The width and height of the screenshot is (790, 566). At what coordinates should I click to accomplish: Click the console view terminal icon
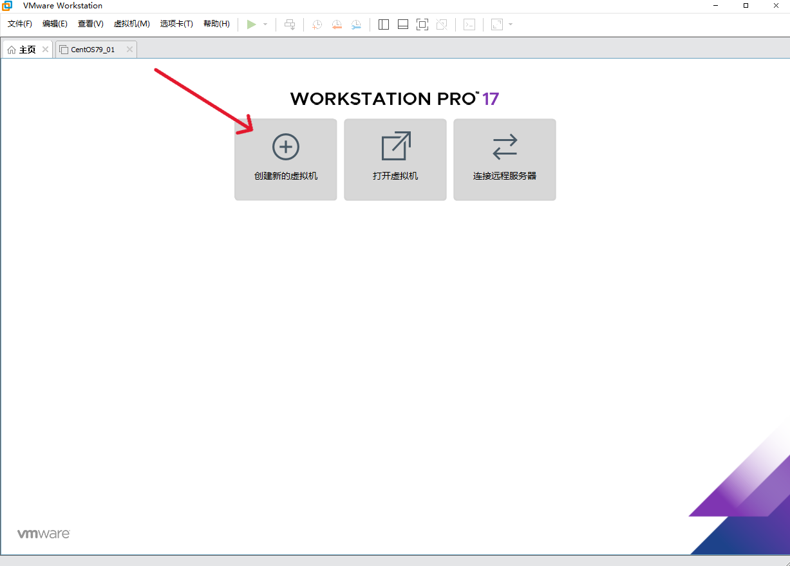(x=470, y=24)
